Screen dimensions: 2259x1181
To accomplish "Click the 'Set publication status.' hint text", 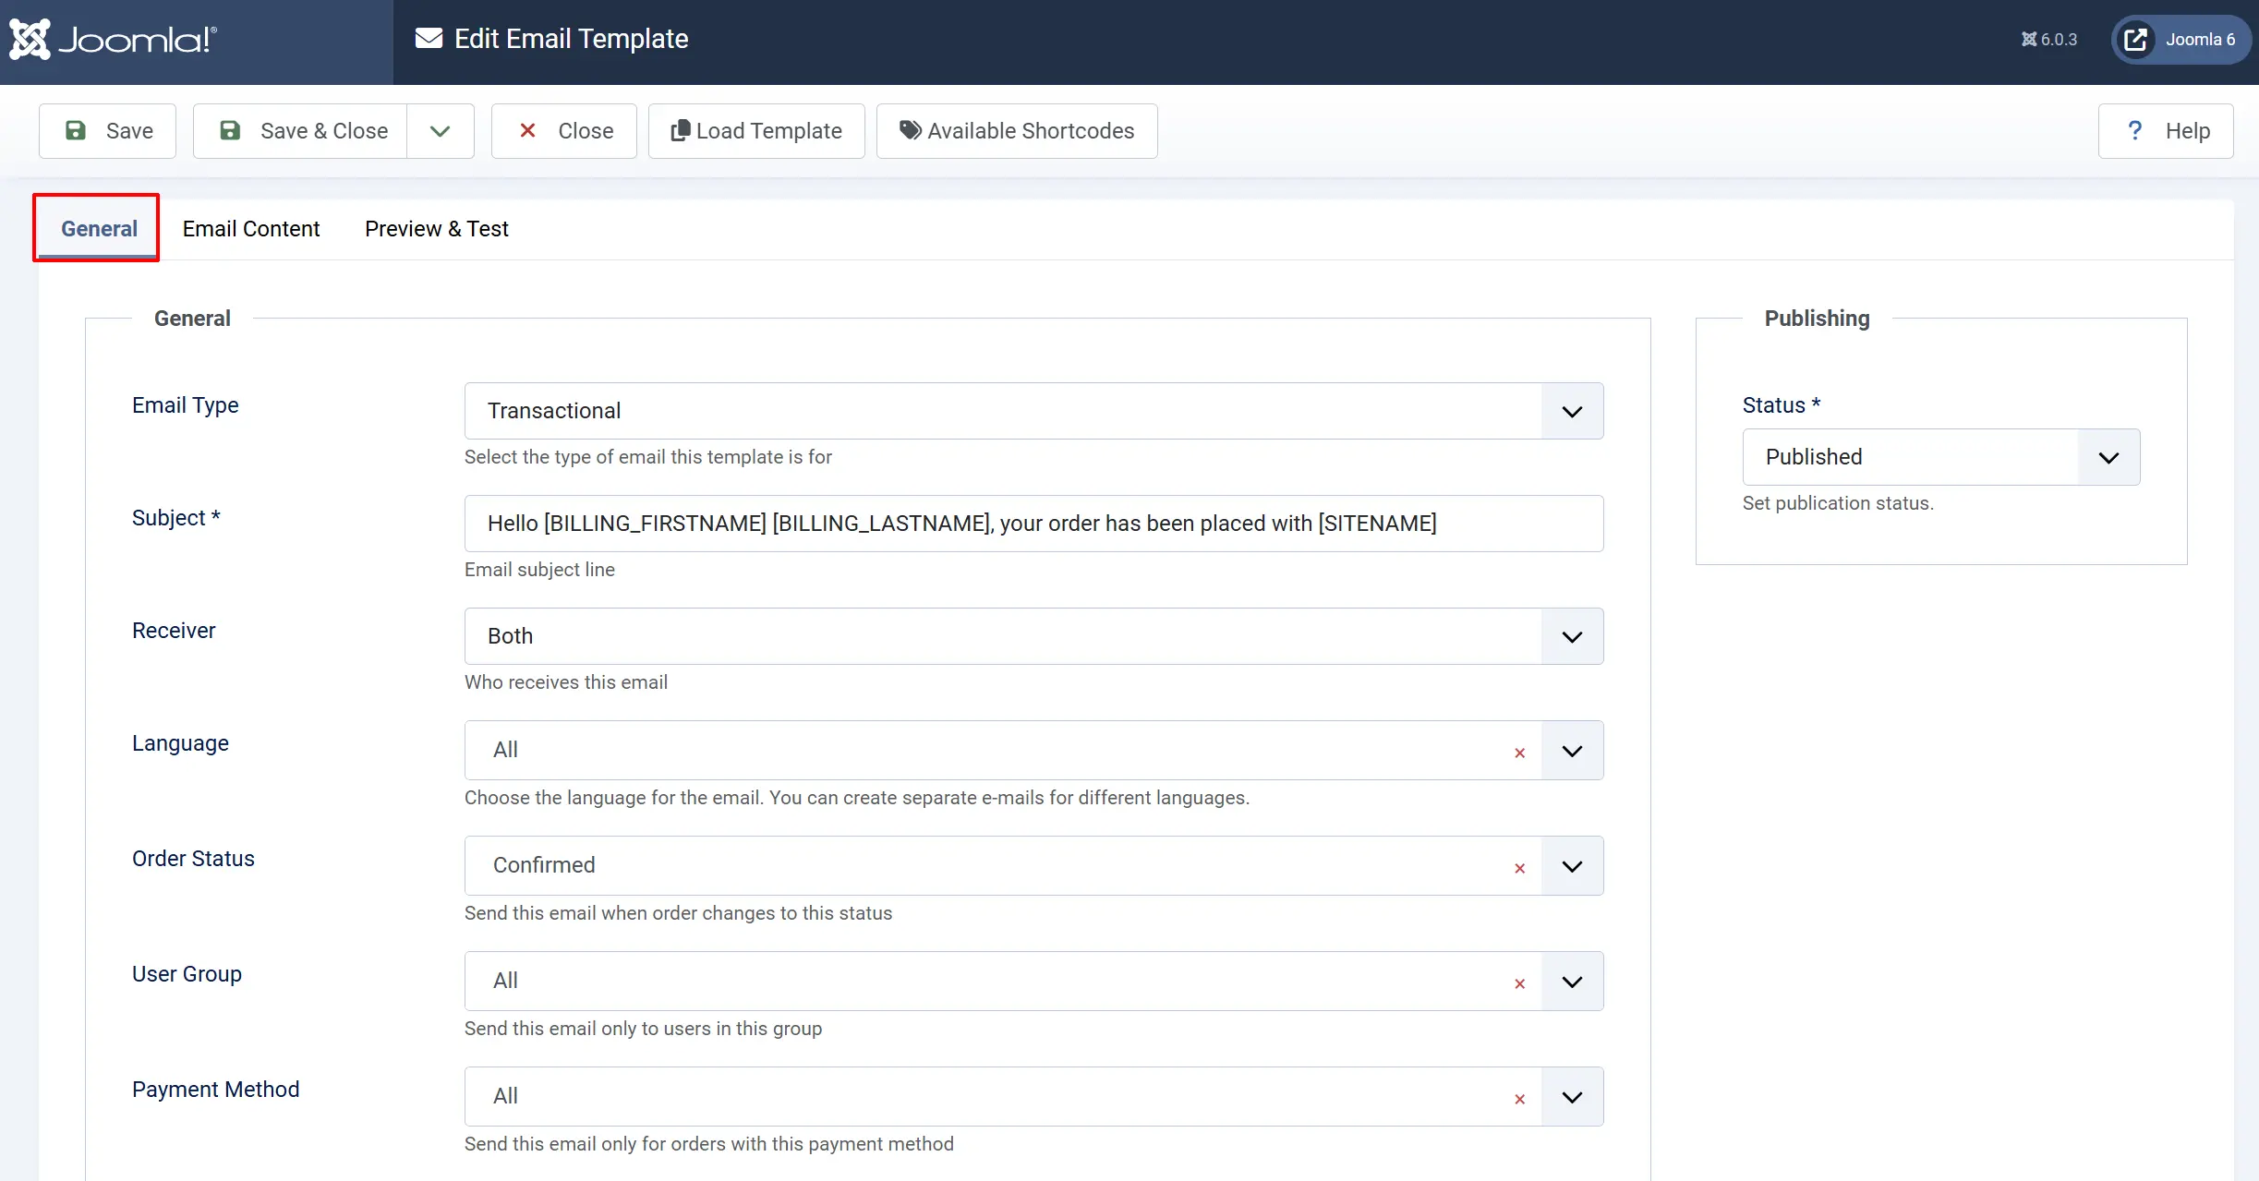I will coord(1838,503).
